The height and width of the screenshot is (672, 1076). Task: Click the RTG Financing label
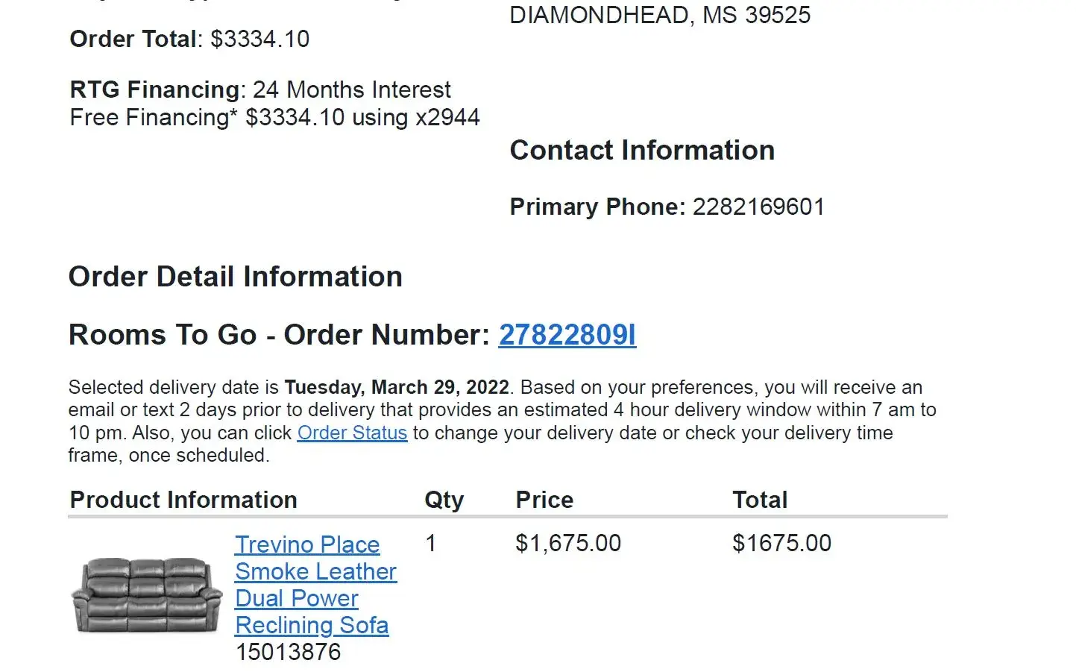[x=154, y=90]
